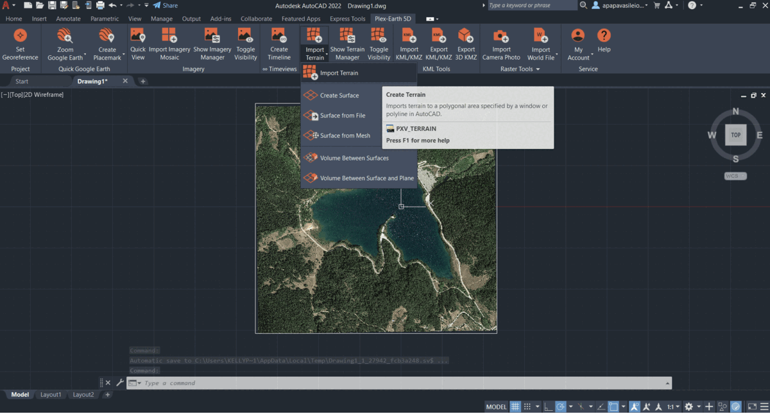Open the annotation scale 1:1 dropdown
Screen dimensions: 770x414
(673, 406)
